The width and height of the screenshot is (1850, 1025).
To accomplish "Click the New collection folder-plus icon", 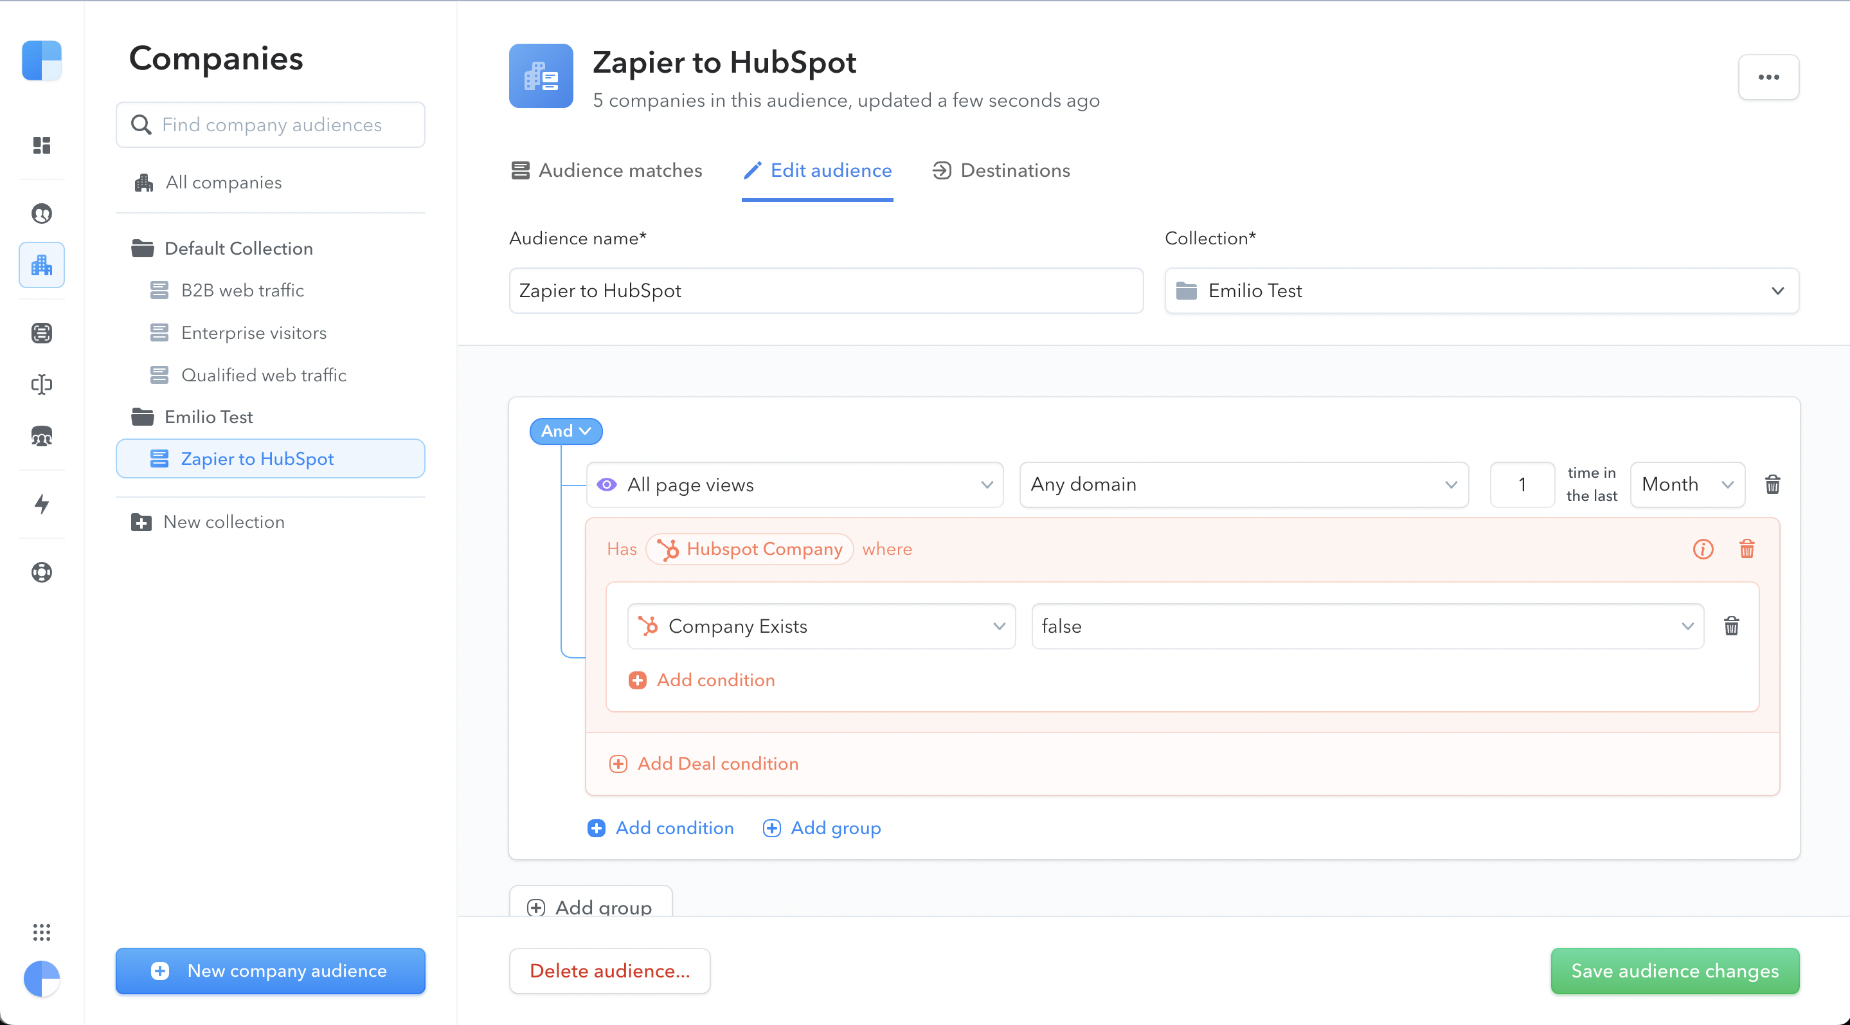I will coord(141,522).
